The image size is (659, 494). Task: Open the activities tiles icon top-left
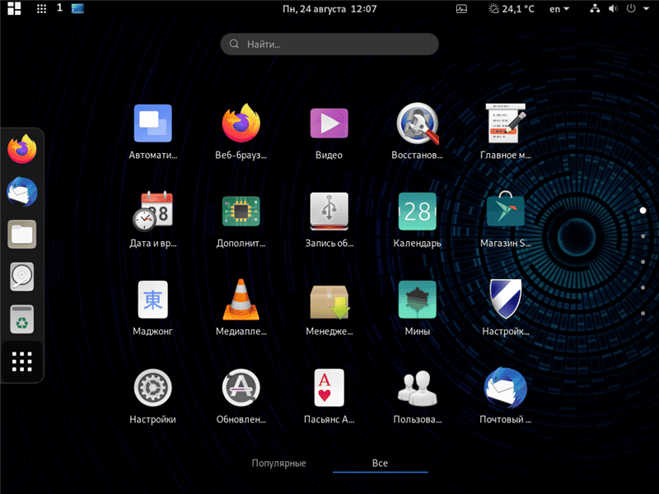coord(14,8)
